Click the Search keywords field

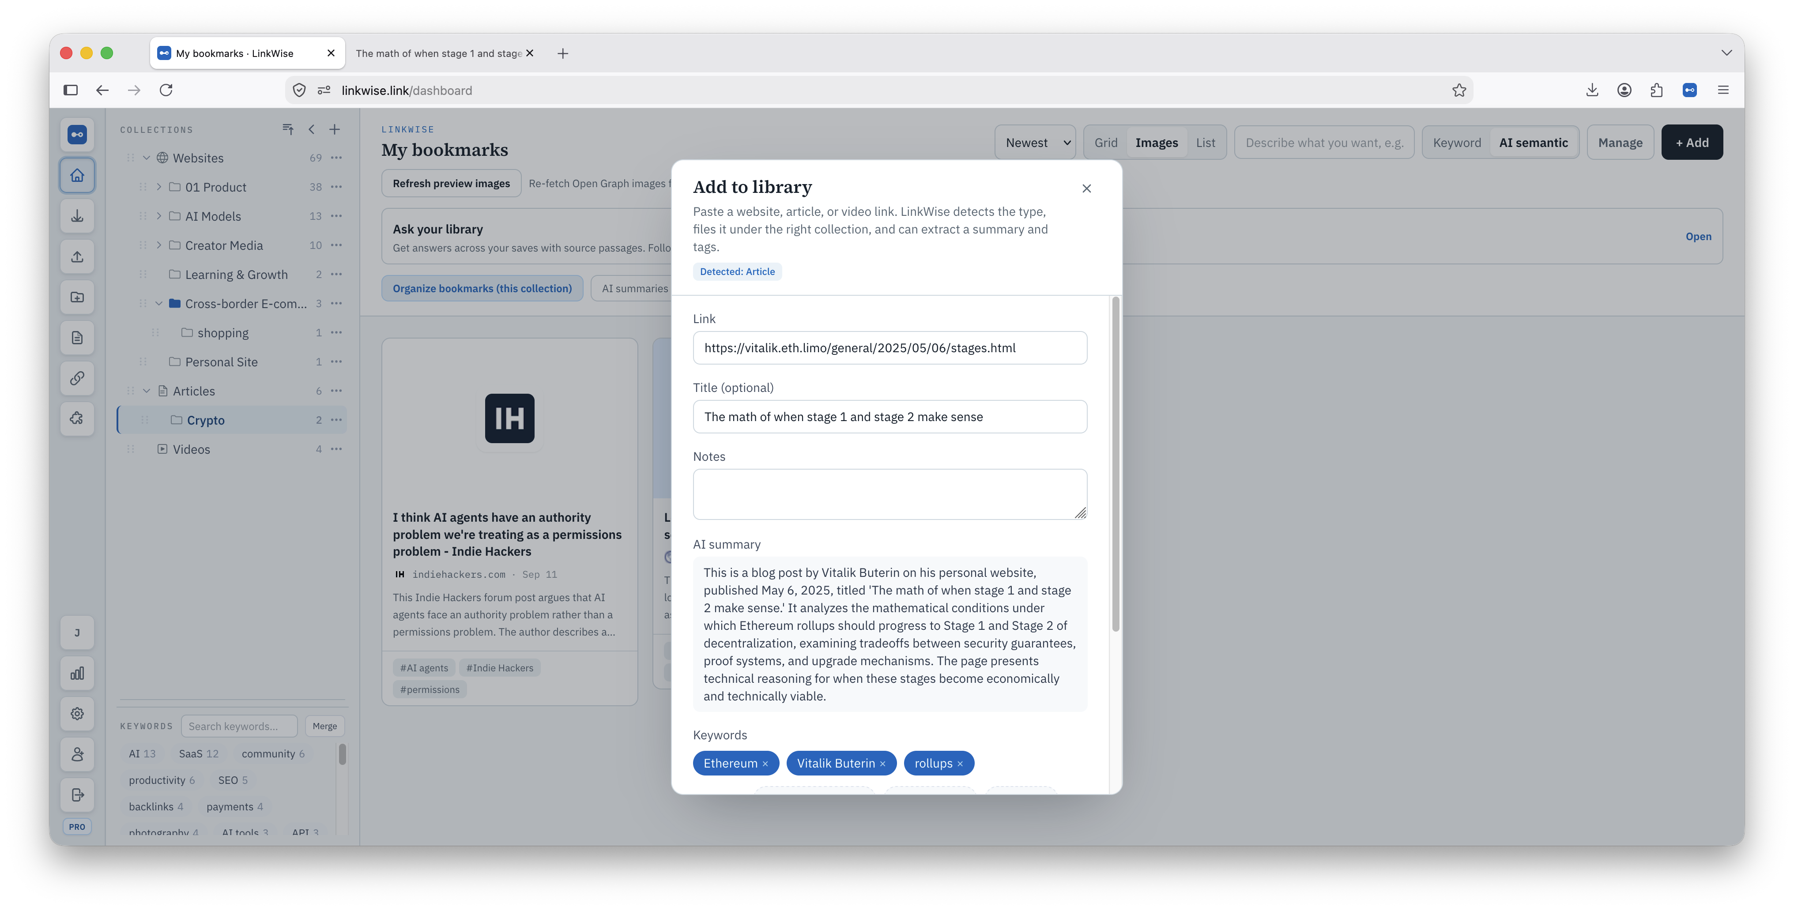[239, 727]
